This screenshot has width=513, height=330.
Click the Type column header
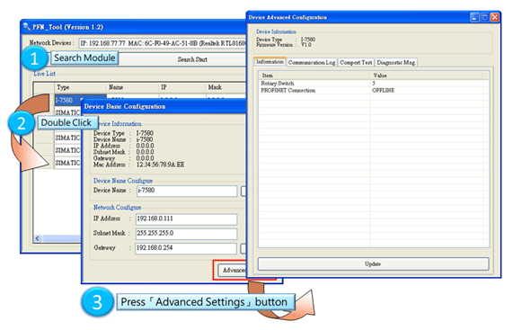click(x=81, y=87)
